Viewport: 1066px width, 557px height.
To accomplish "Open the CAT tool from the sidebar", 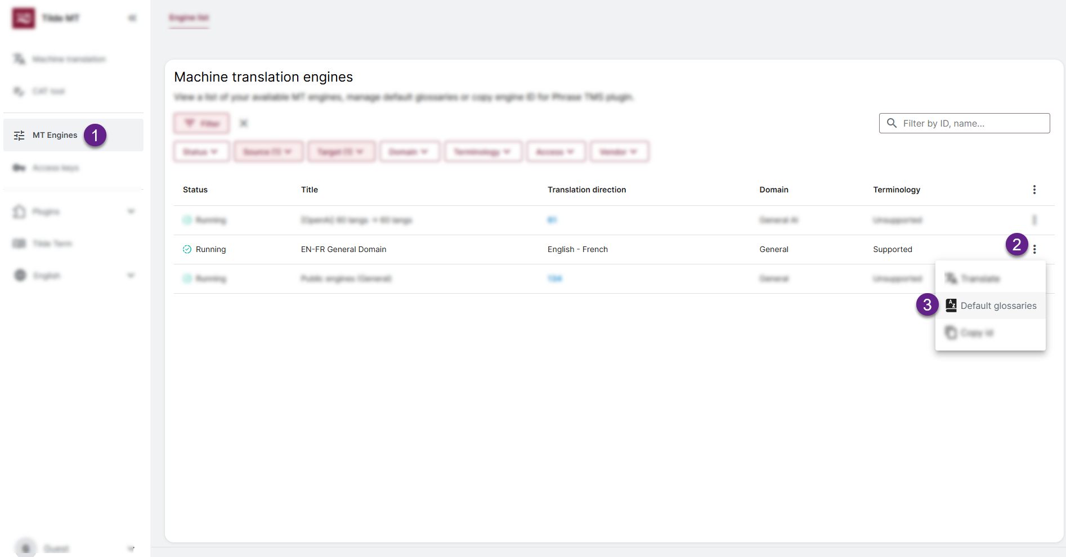I will 19,91.
